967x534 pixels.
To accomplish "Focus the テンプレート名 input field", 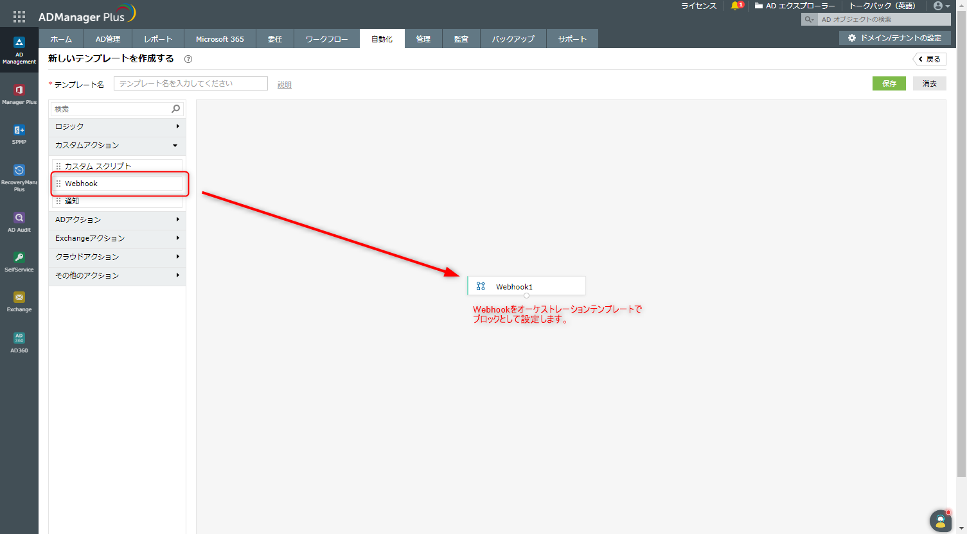I will (x=191, y=83).
